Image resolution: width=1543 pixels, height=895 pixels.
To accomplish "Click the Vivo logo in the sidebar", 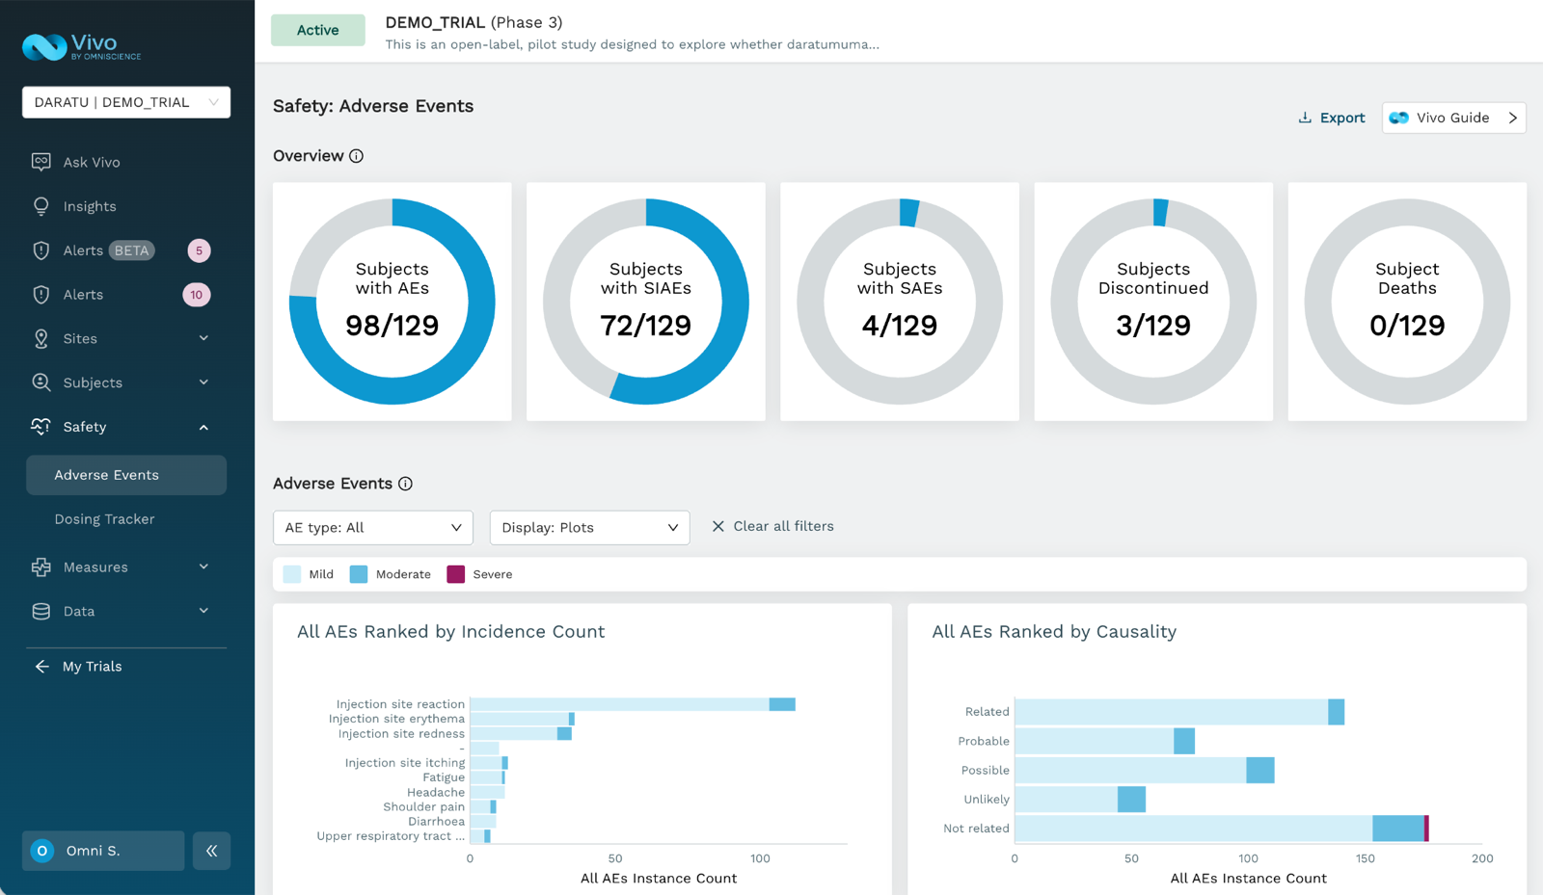I will [82, 46].
